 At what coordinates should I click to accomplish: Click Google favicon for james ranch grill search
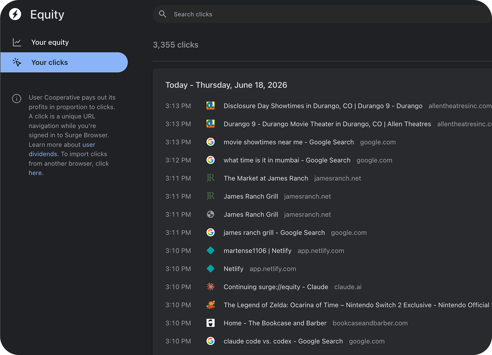point(211,232)
